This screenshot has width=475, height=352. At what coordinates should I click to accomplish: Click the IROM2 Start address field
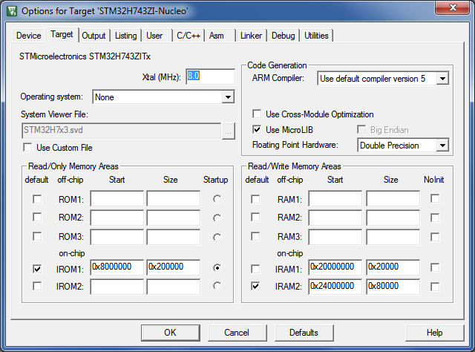pyautogui.click(x=117, y=287)
